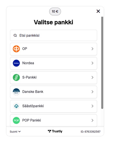Expand Nordea row via its chevron arrow
The width and height of the screenshot is (113, 143).
[x=93, y=63]
